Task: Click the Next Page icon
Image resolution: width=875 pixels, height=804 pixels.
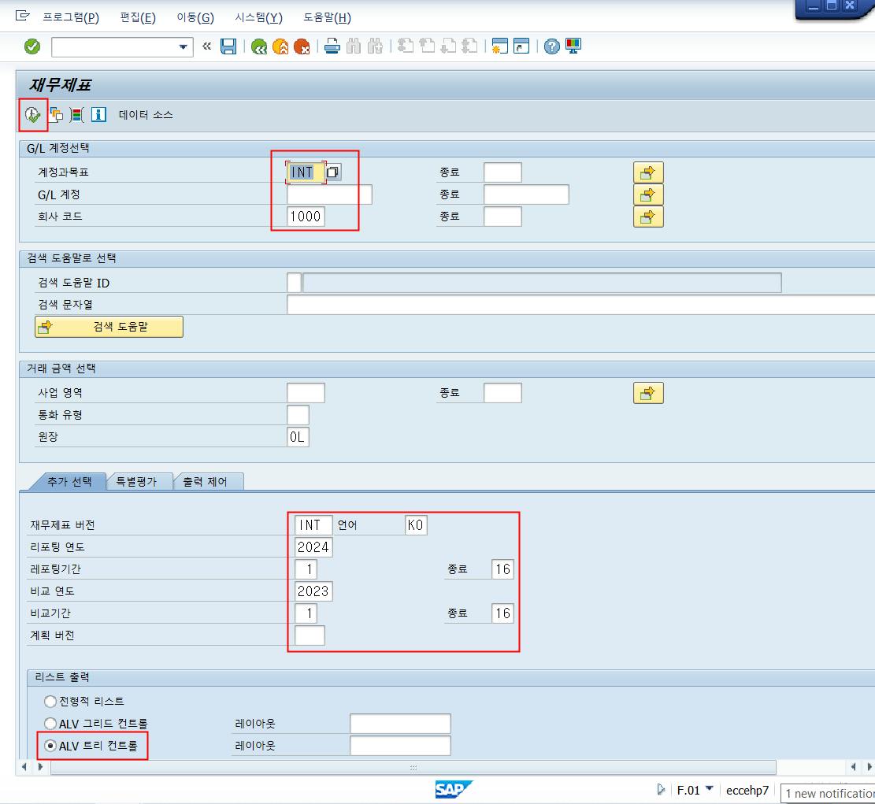Action: pyautogui.click(x=448, y=46)
